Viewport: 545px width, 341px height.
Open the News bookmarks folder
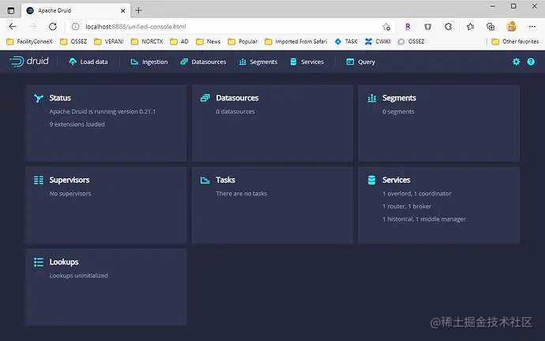209,41
